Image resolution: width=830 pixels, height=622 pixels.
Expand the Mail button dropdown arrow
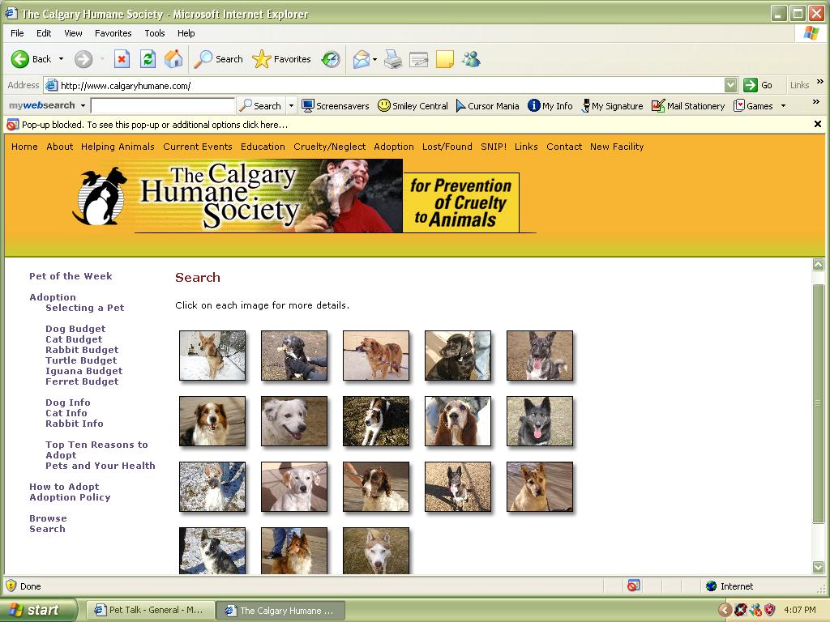[374, 59]
